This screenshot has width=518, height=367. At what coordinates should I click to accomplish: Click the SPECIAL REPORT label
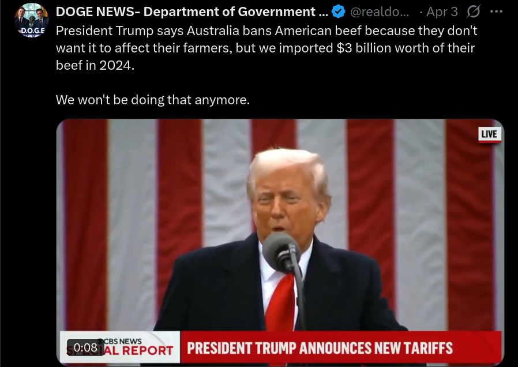tap(120, 350)
